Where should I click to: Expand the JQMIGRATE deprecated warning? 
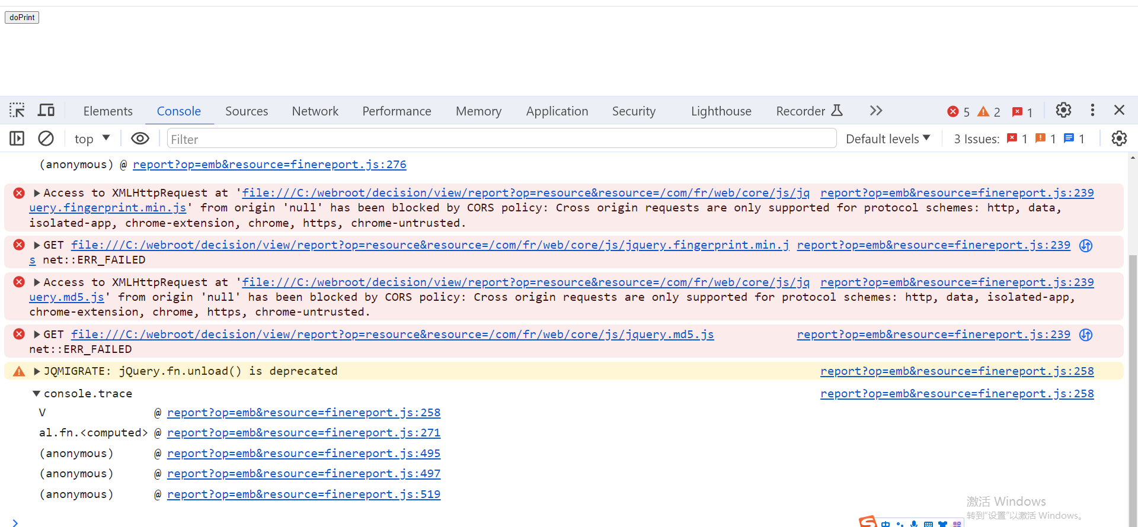pyautogui.click(x=37, y=371)
